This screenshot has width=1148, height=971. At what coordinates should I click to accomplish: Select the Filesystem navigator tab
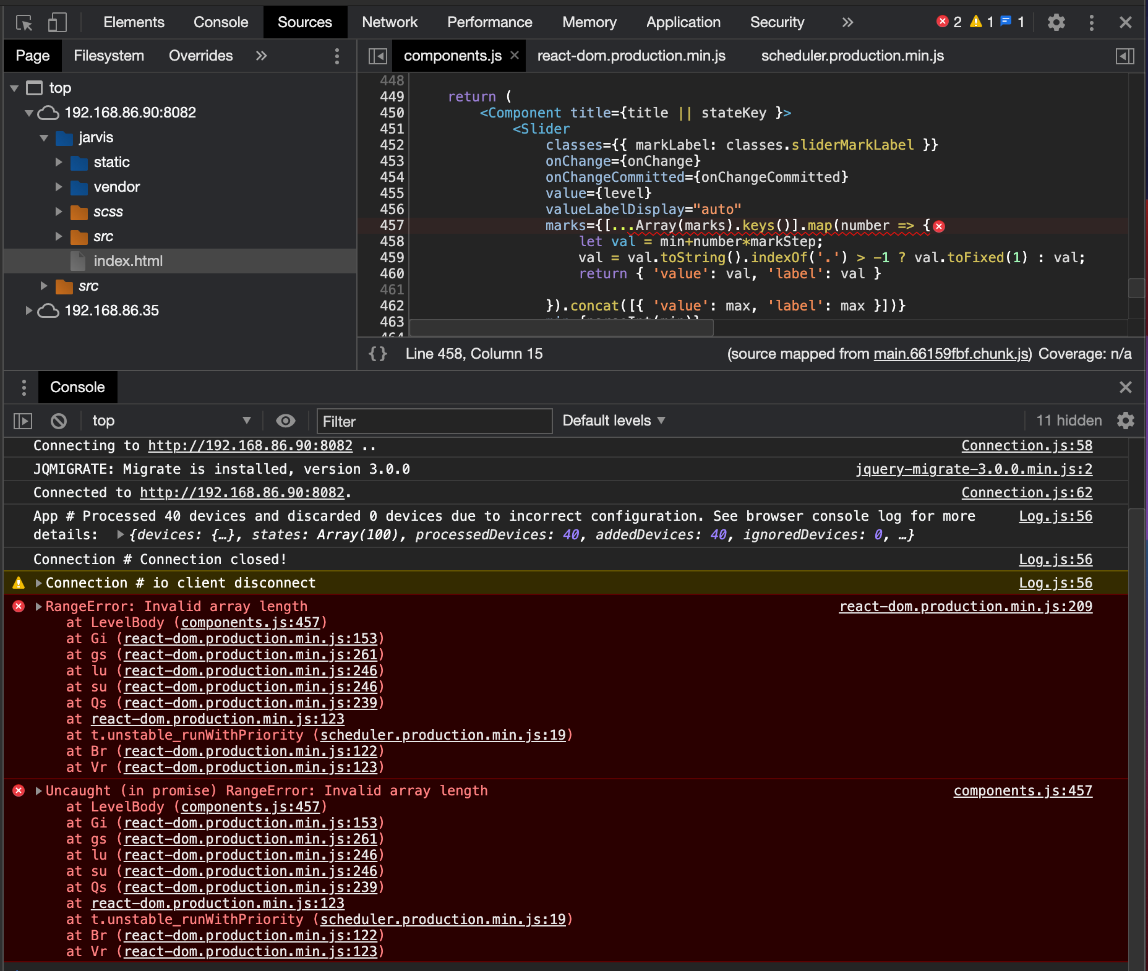click(x=109, y=56)
